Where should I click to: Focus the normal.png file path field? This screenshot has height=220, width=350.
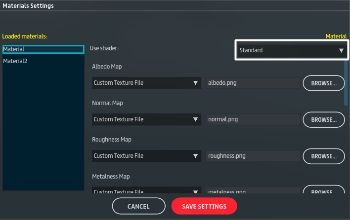[x=253, y=119]
